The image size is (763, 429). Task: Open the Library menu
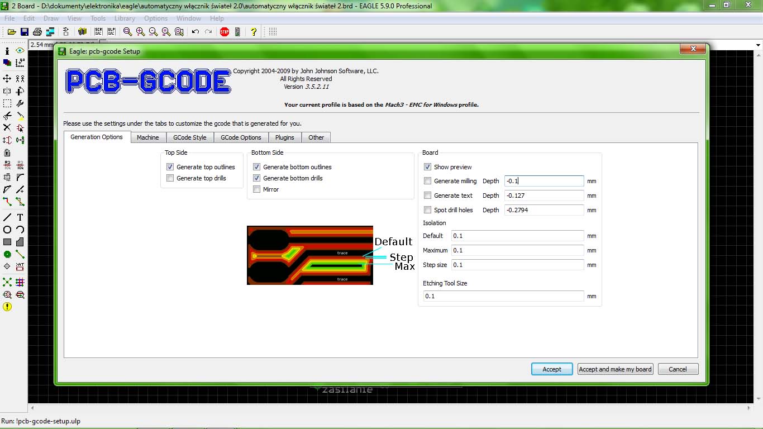(x=125, y=18)
